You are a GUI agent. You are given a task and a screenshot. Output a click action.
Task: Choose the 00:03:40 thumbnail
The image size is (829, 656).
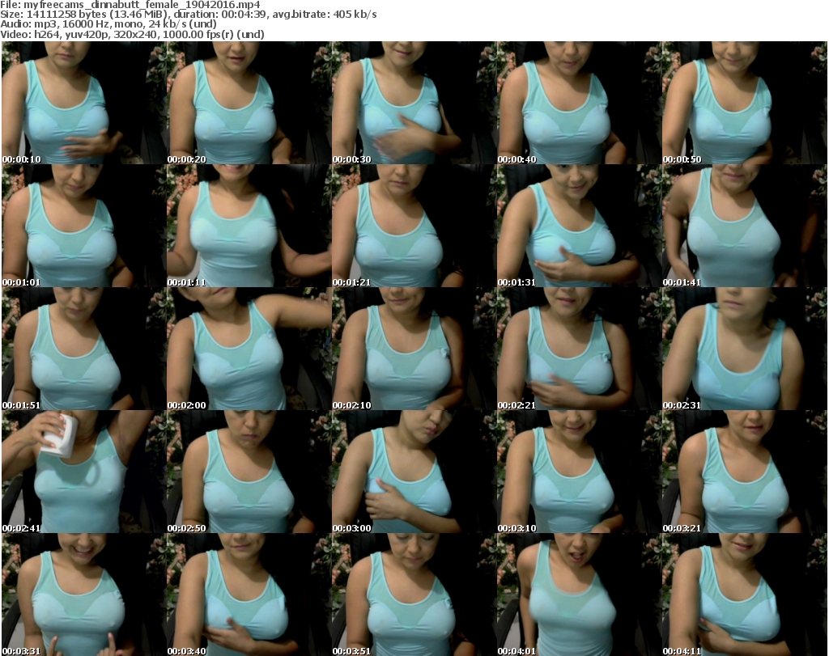point(249,595)
